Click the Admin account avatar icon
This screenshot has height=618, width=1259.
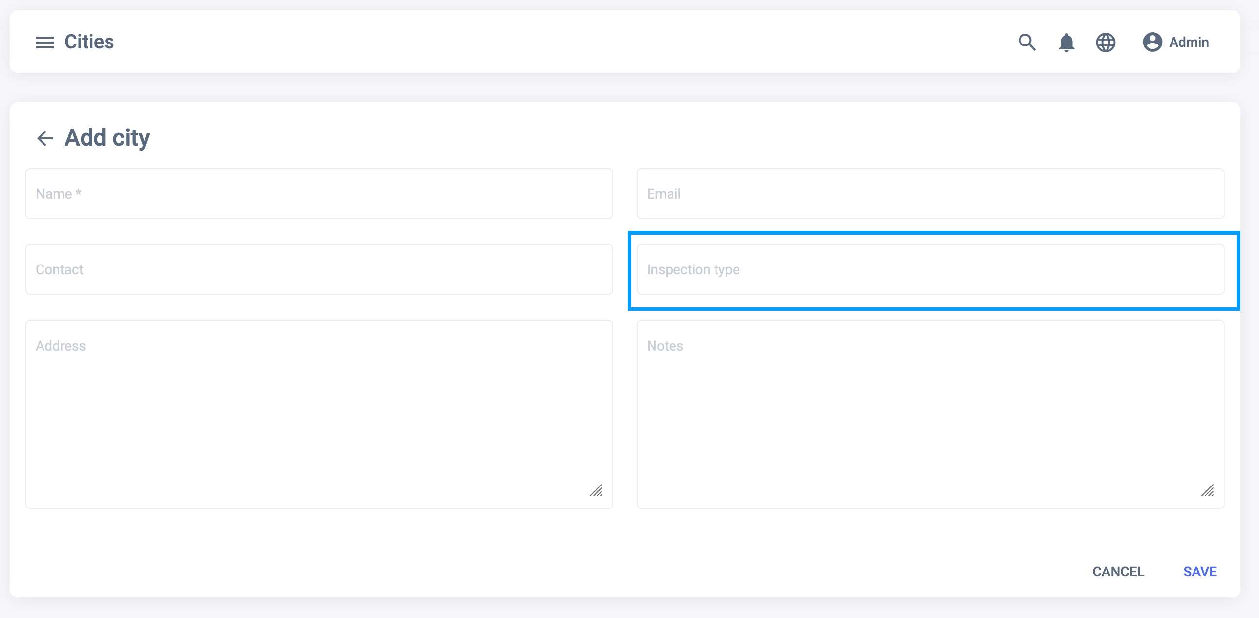pyautogui.click(x=1152, y=42)
